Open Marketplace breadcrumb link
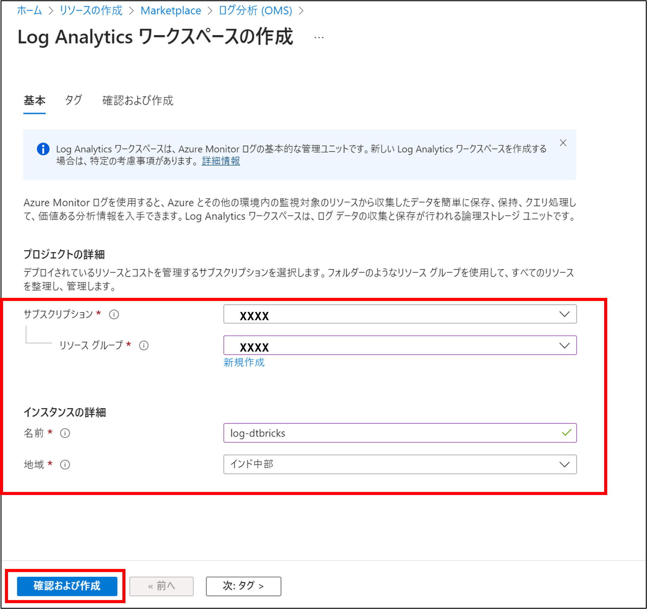The image size is (647, 609). point(170,11)
